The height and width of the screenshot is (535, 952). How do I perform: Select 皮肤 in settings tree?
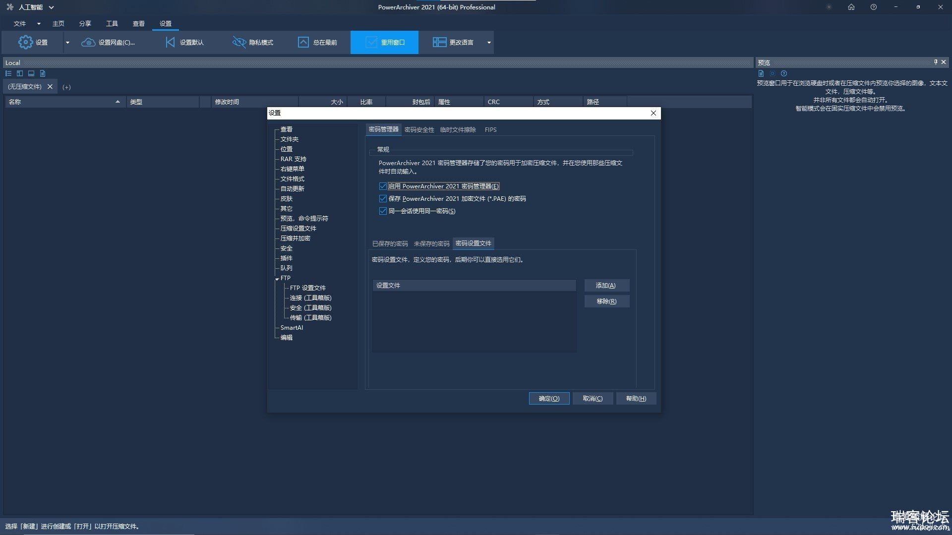point(287,199)
